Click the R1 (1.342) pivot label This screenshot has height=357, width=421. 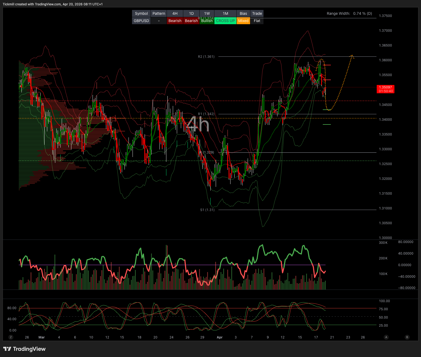[x=206, y=114]
